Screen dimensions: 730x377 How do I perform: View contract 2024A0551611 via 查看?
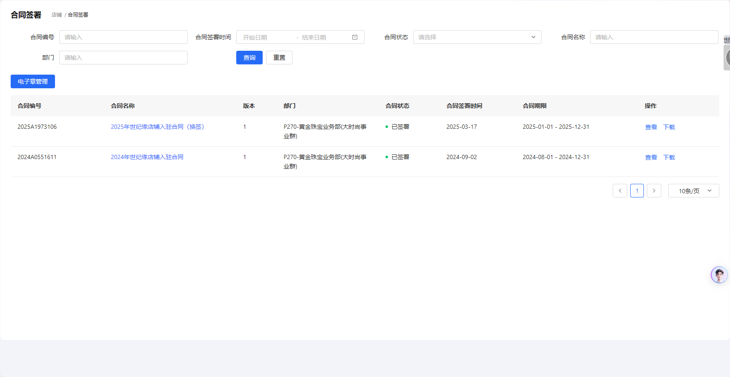coord(651,157)
